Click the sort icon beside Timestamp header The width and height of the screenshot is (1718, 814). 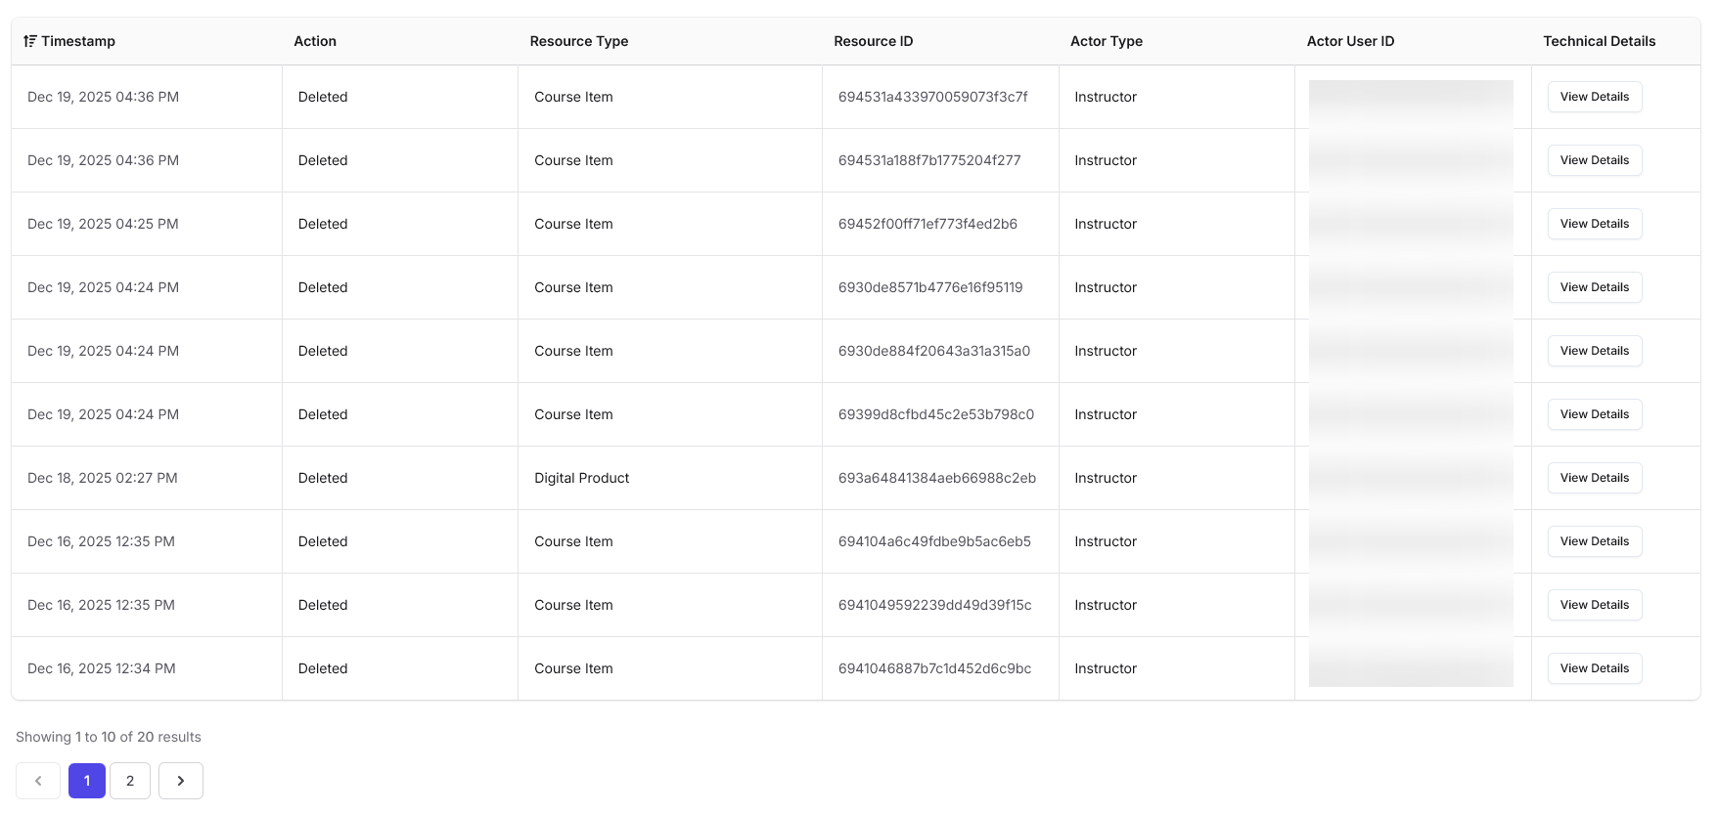(x=30, y=41)
